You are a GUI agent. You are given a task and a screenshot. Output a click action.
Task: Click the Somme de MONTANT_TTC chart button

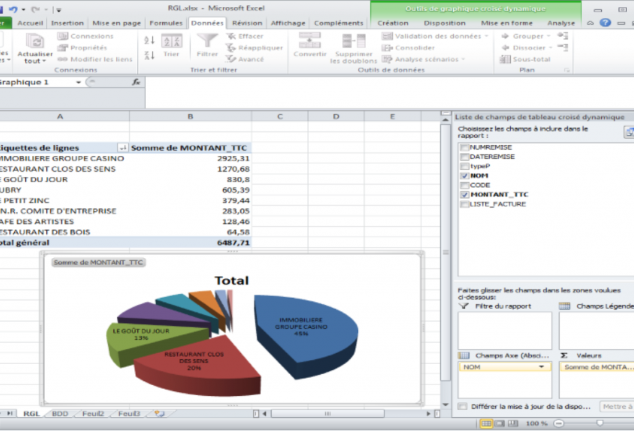[x=98, y=263]
